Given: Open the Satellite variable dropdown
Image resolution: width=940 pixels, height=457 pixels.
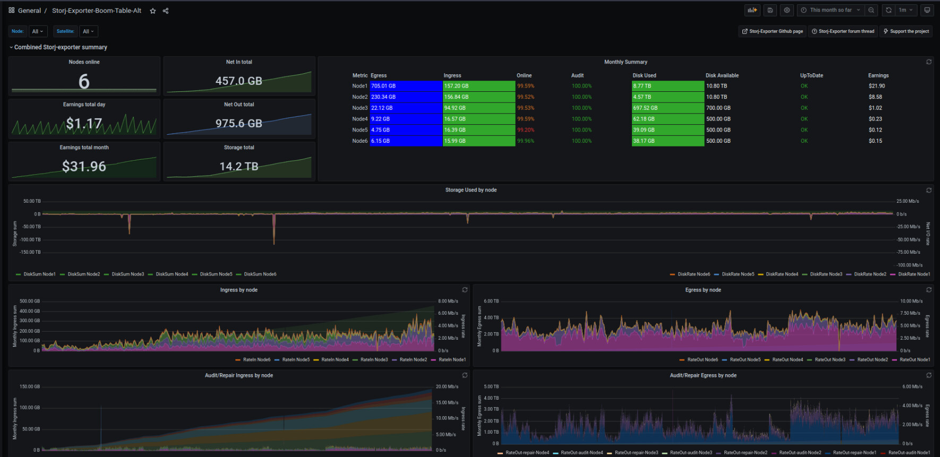Looking at the screenshot, I should coord(88,31).
